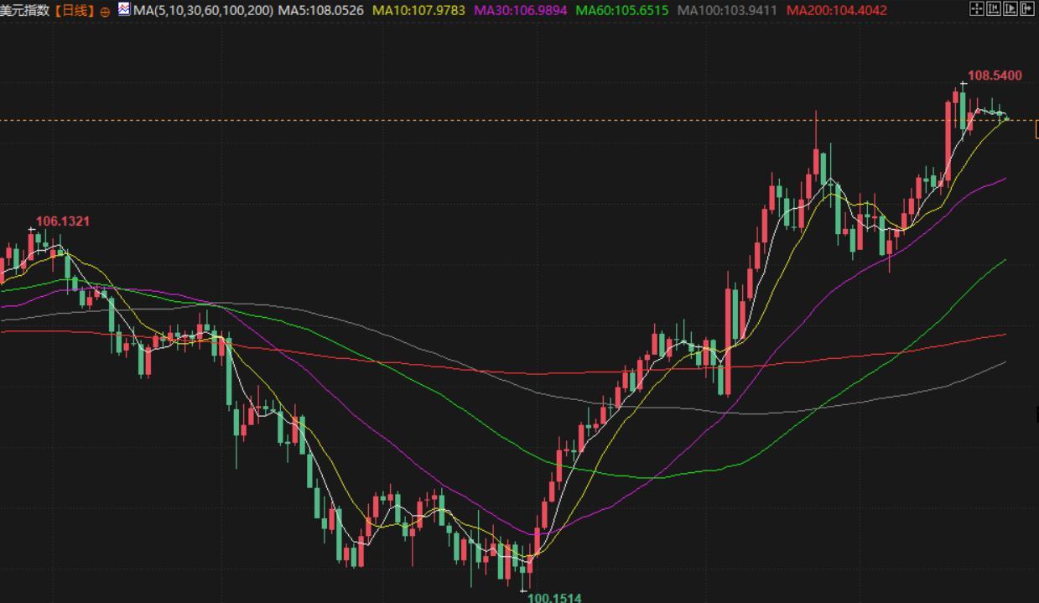Open MA(5,10,30,60,100,200) indicator settings
The image size is (1039, 603).
(x=203, y=11)
